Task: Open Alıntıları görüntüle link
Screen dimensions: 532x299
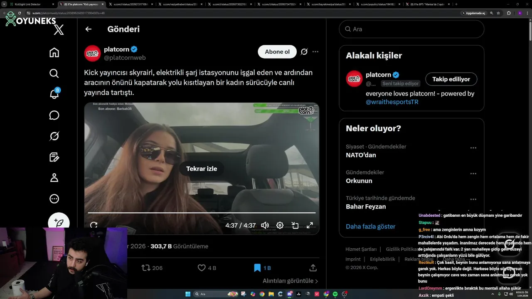Action: click(291, 281)
